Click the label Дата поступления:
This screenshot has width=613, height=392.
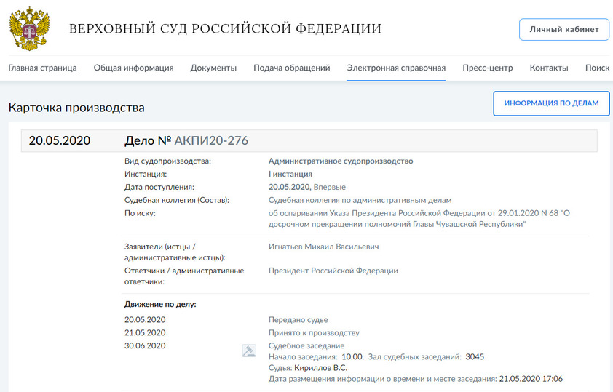pos(159,187)
